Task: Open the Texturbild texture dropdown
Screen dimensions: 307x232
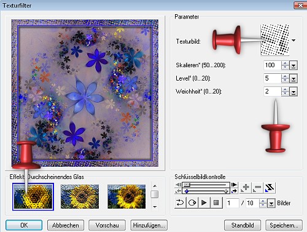Action: click(x=293, y=40)
